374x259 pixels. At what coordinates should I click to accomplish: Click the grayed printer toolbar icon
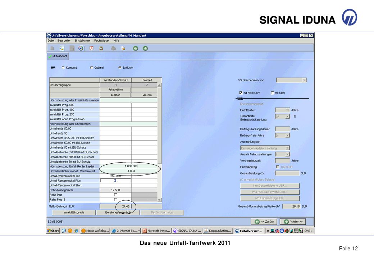click(114, 49)
